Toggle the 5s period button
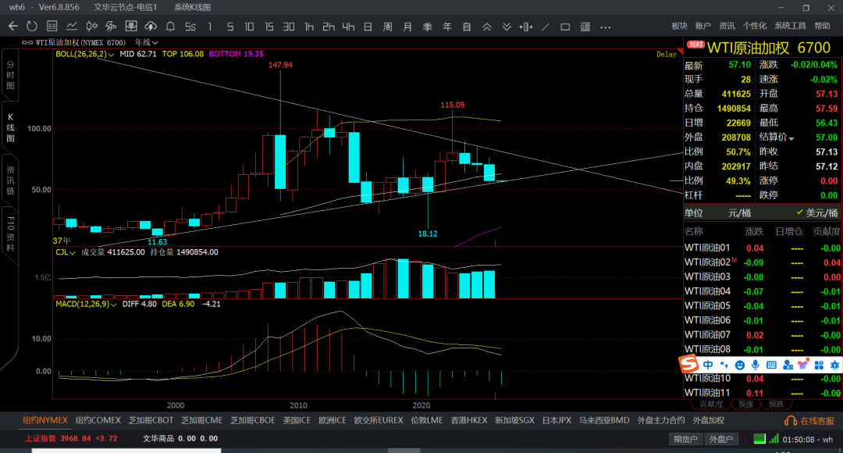This screenshot has width=843, height=453. click(x=190, y=27)
